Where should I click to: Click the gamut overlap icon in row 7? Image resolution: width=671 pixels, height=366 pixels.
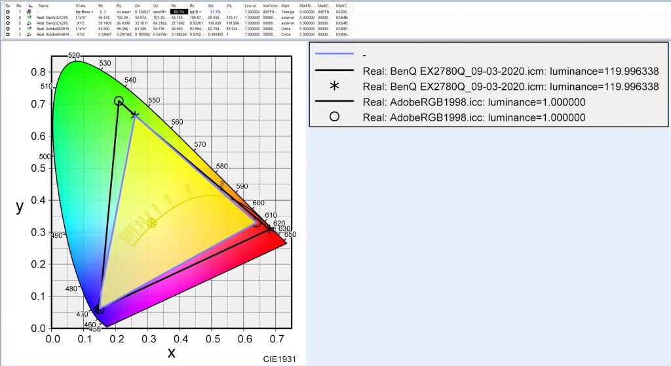(x=29, y=12)
